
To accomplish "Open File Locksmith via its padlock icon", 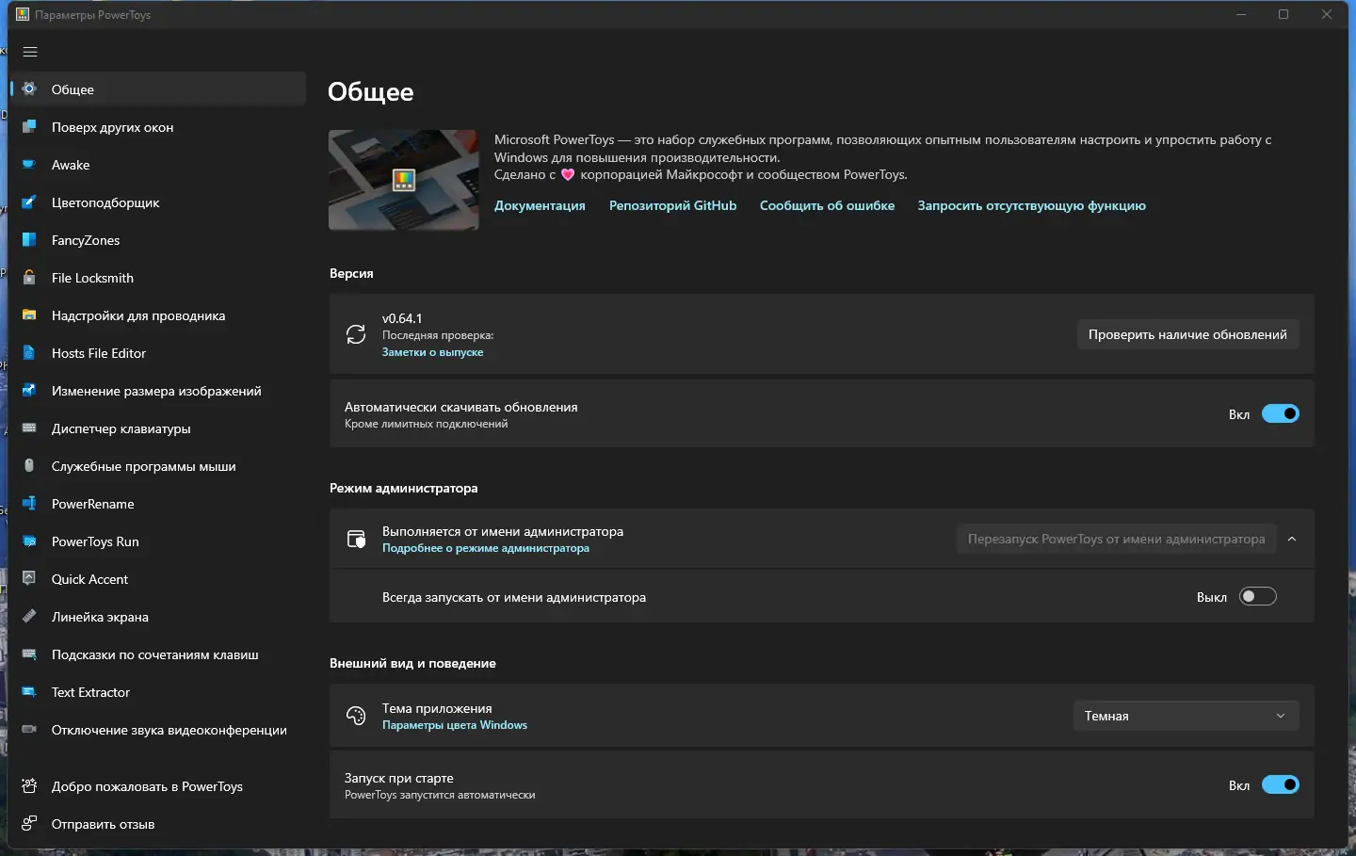I will pos(29,278).
